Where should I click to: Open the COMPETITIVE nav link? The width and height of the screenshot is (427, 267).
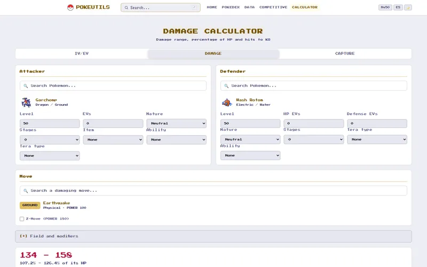[x=273, y=7]
